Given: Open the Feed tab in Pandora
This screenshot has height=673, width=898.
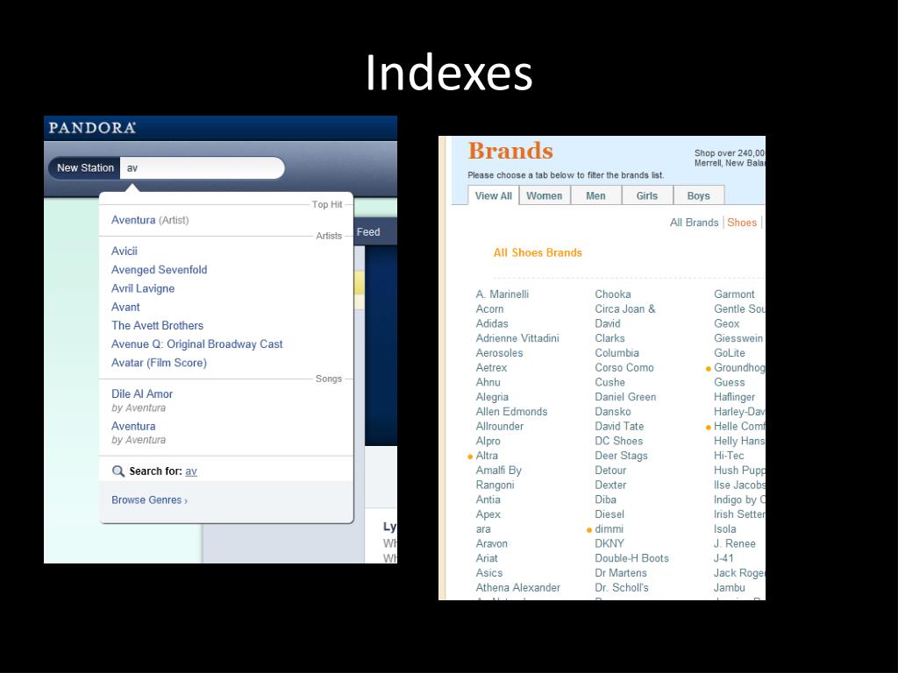Looking at the screenshot, I should click(368, 231).
